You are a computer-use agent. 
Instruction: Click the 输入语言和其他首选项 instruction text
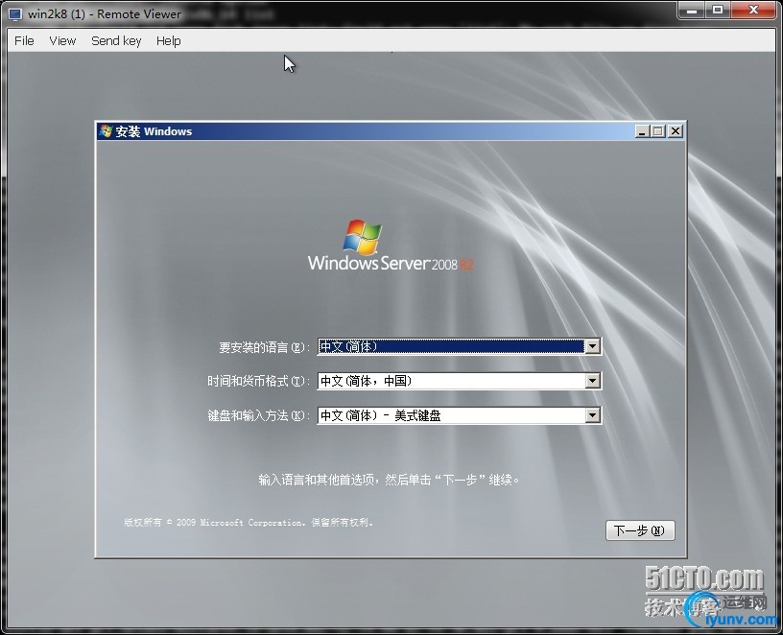tap(390, 480)
